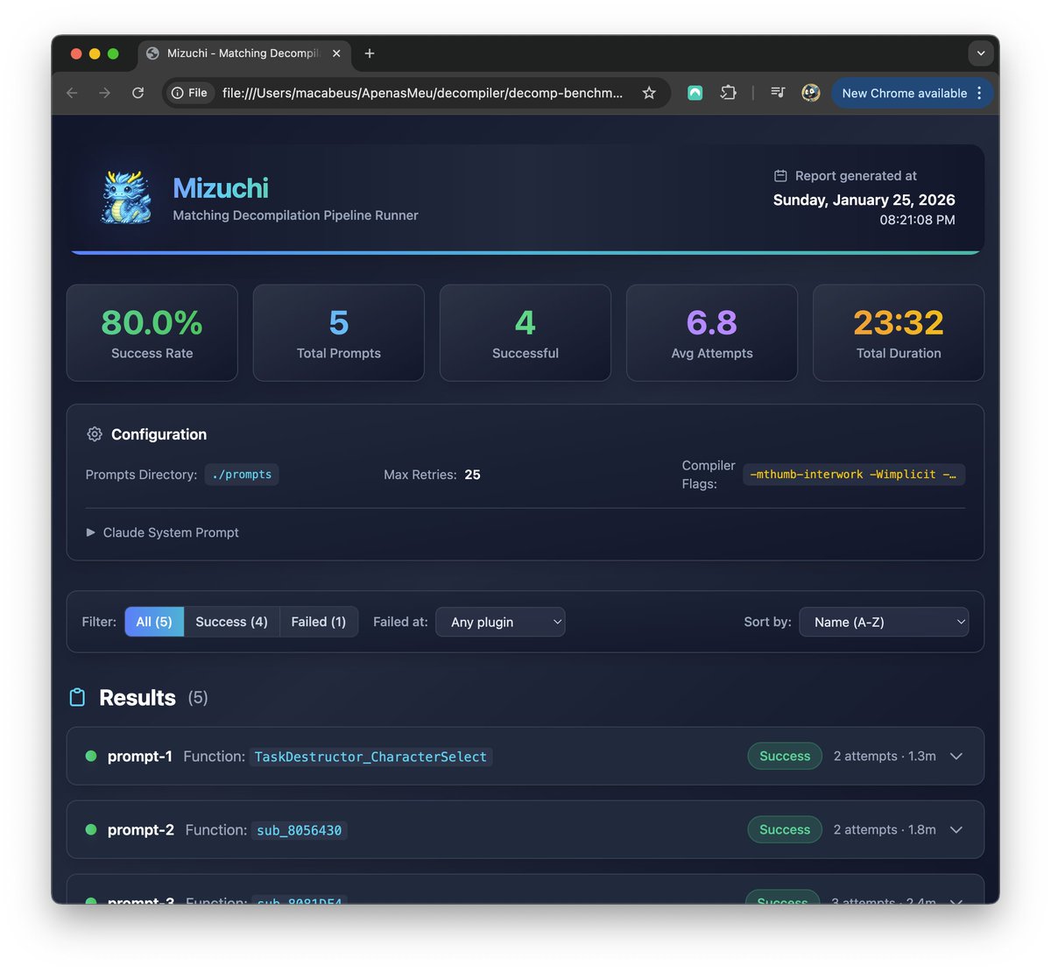Expand the Claude System Prompt section

point(162,532)
